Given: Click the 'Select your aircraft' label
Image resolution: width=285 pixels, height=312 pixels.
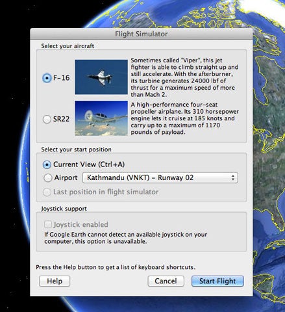Looking at the screenshot, I should (68, 46).
